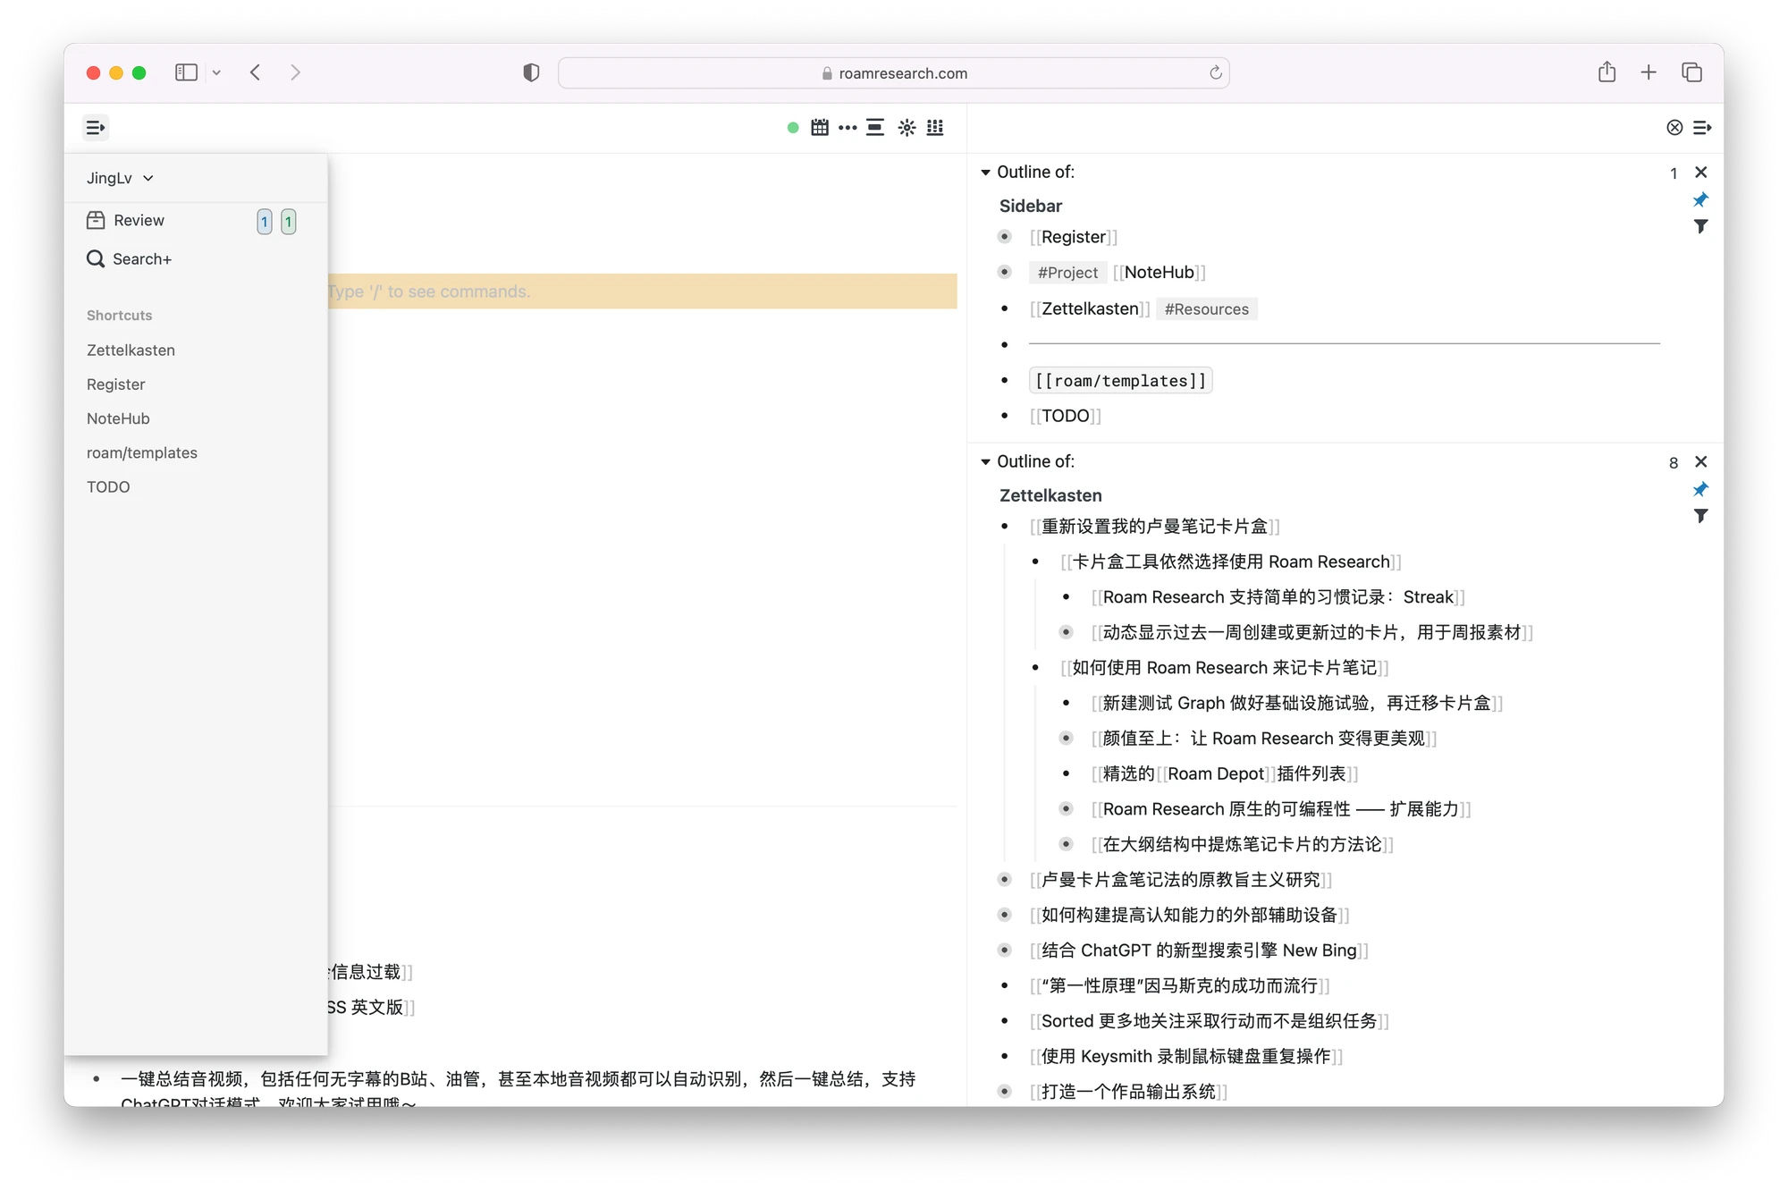Screen dimensions: 1788x1191
Task: Click the text alignment toolbar icon
Action: click(876, 128)
